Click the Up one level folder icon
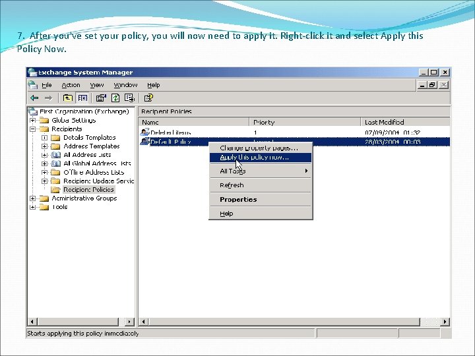 pos(67,98)
